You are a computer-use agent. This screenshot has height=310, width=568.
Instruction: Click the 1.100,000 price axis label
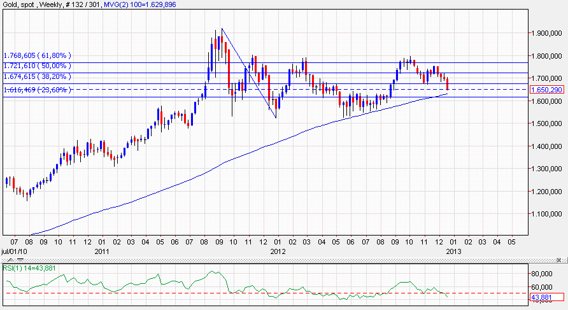pyautogui.click(x=546, y=214)
